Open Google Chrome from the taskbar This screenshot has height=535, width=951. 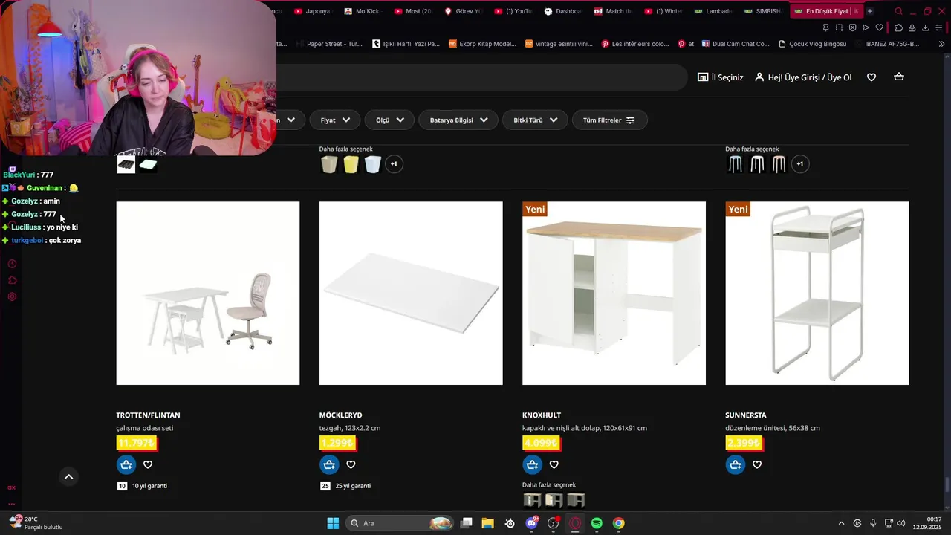click(x=619, y=523)
